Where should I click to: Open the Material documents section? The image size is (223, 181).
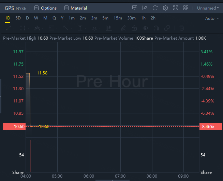click(x=75, y=8)
